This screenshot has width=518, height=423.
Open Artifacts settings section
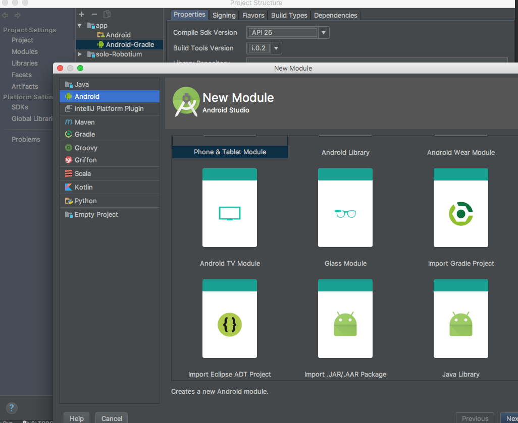25,86
